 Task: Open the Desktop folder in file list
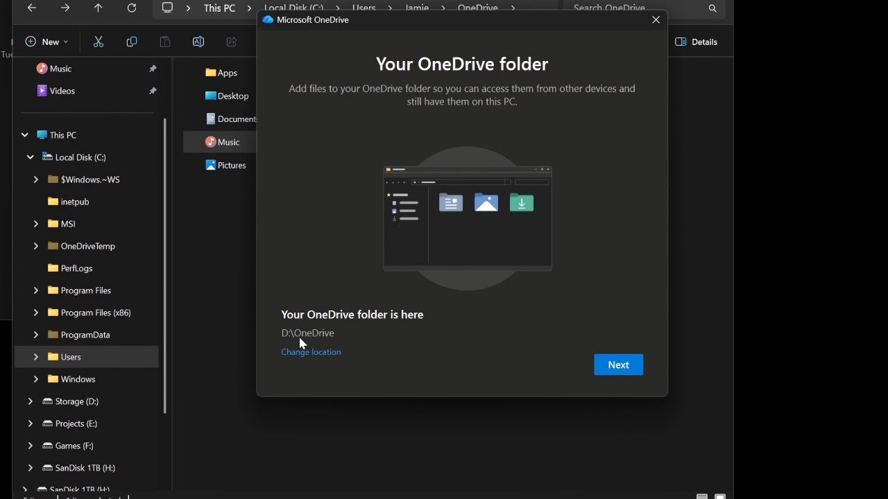[227, 96]
